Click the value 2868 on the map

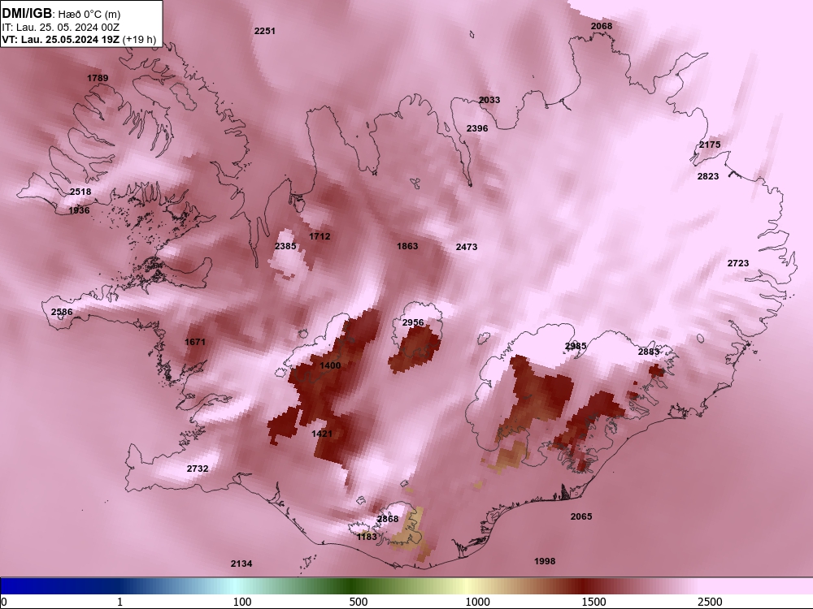pyautogui.click(x=387, y=519)
